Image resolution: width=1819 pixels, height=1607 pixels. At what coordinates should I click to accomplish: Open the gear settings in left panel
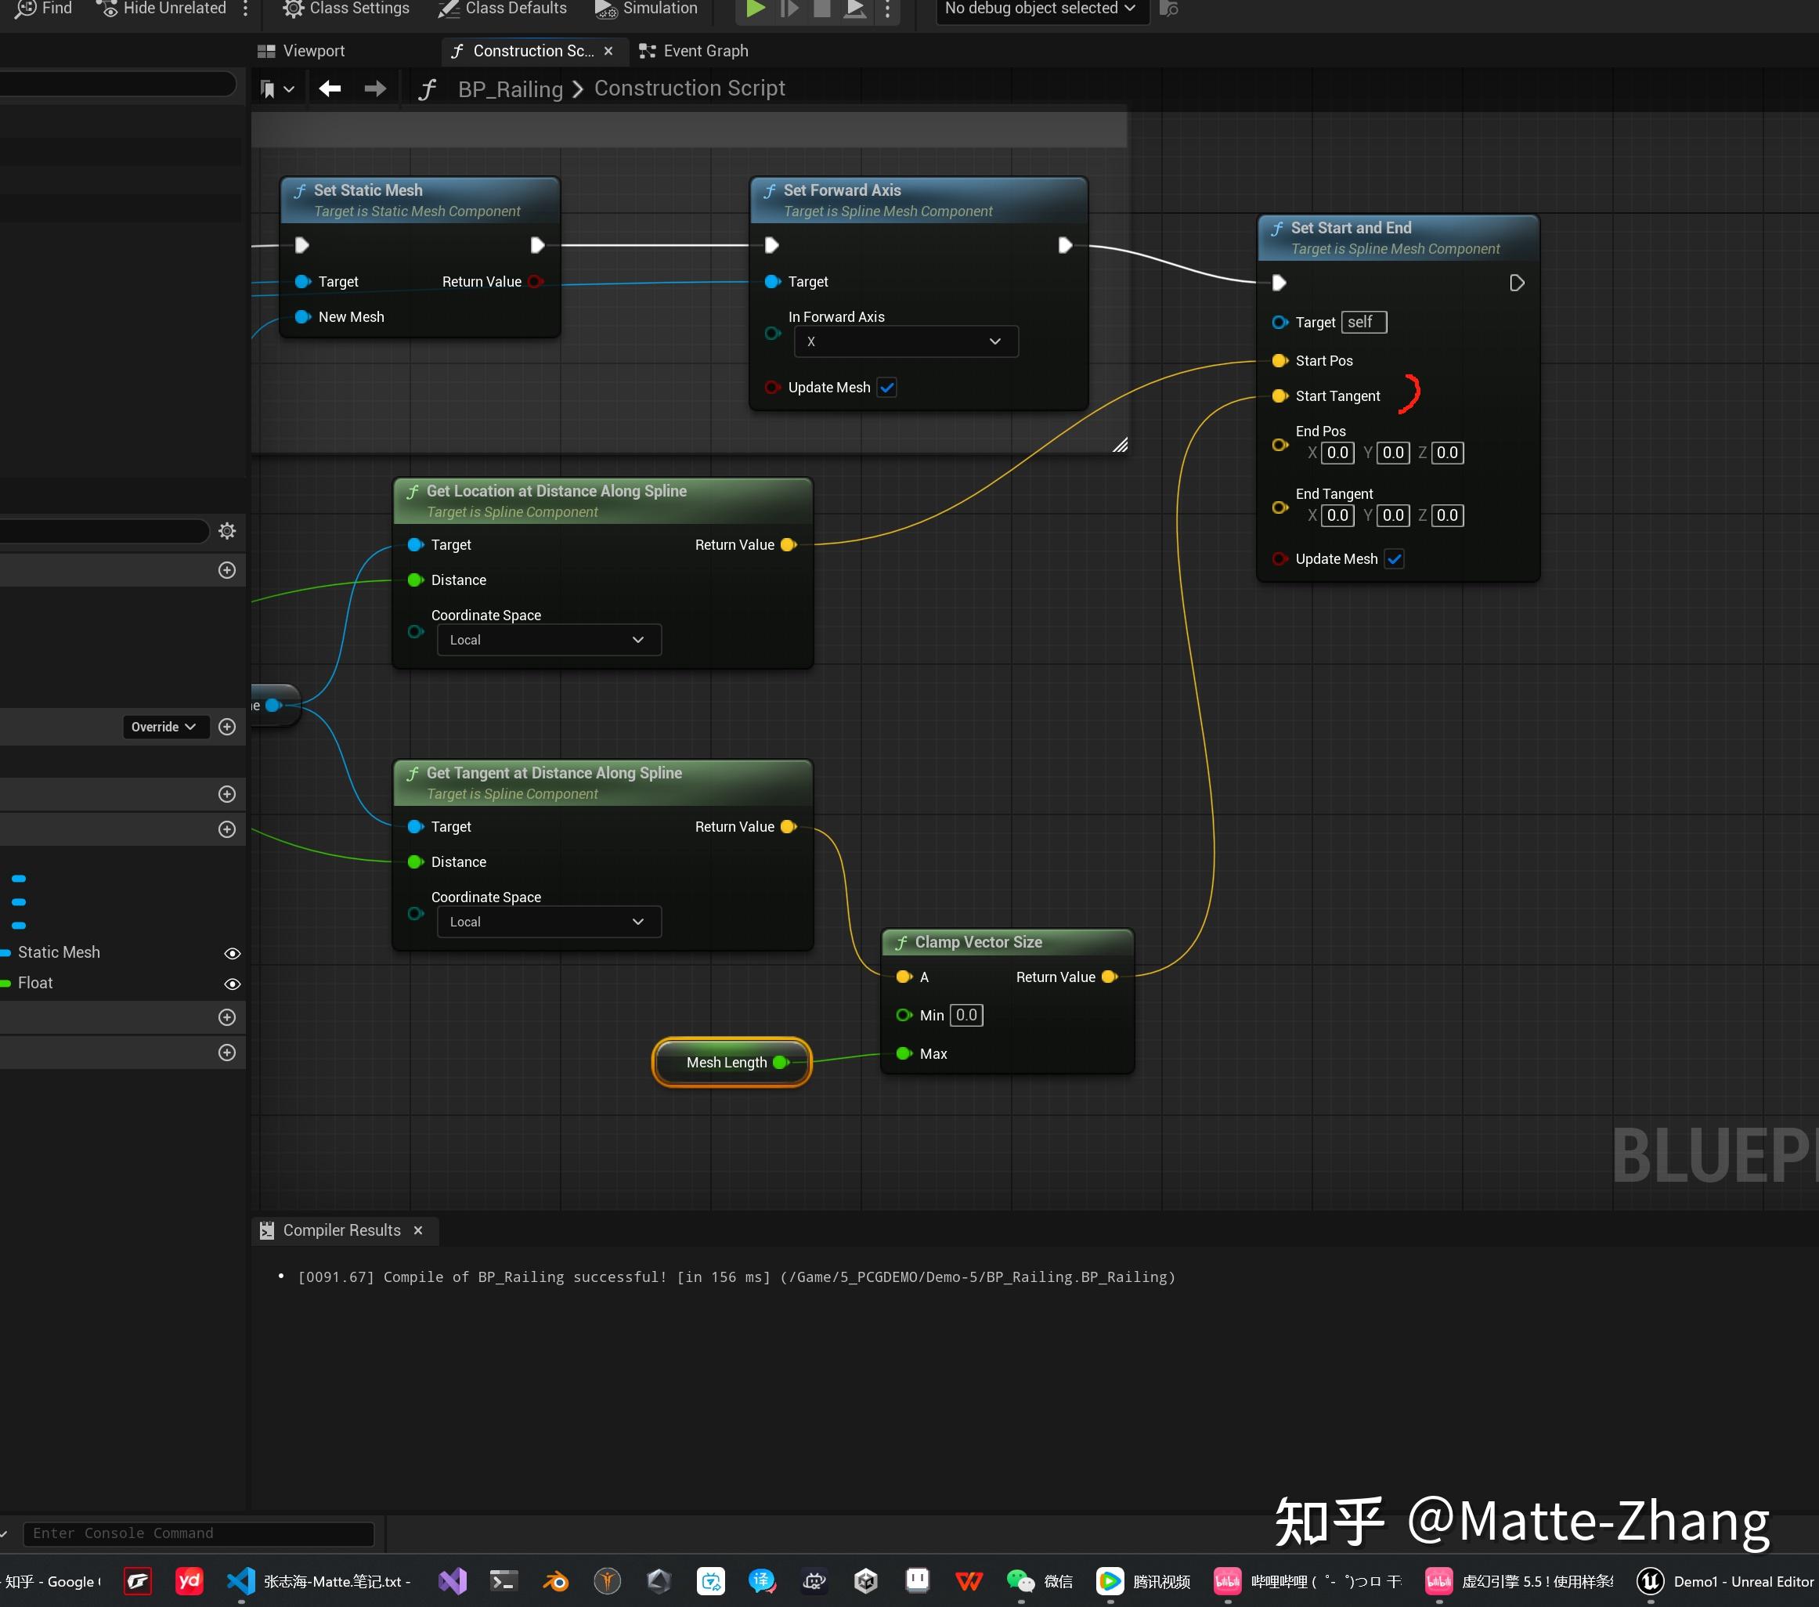pyautogui.click(x=227, y=531)
